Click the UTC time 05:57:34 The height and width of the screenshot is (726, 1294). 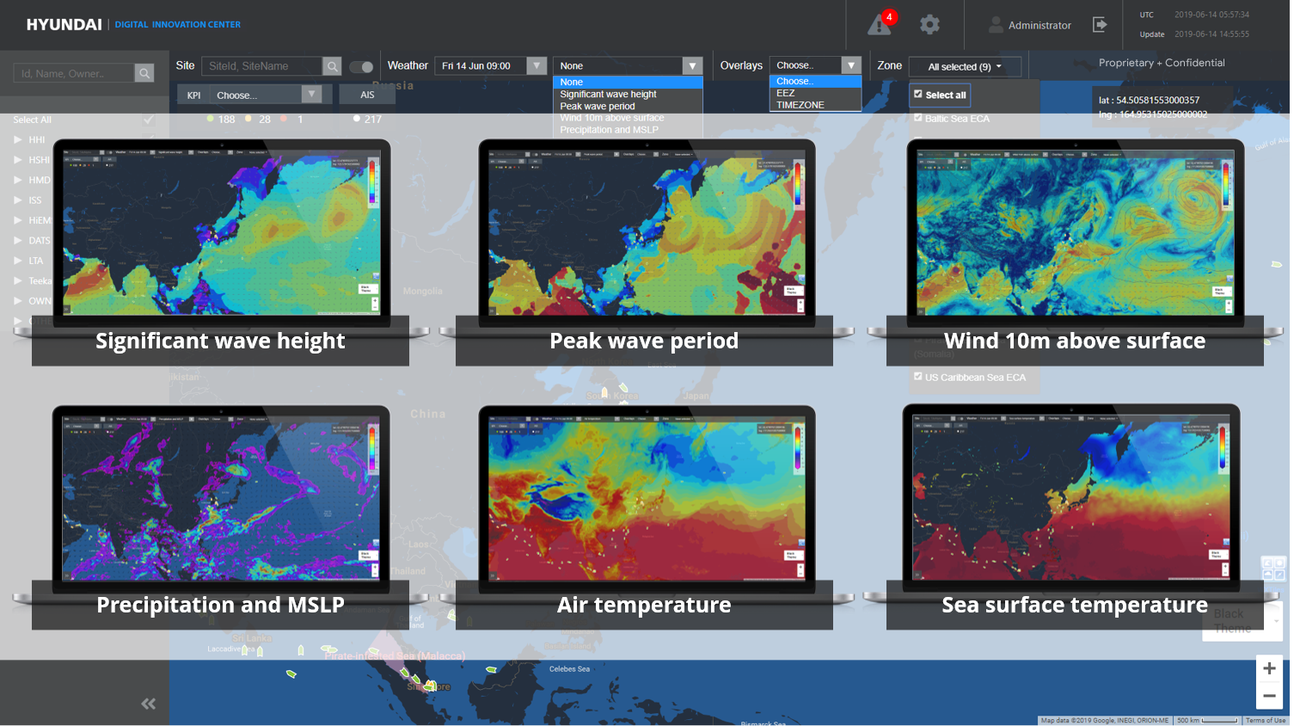[1211, 15]
